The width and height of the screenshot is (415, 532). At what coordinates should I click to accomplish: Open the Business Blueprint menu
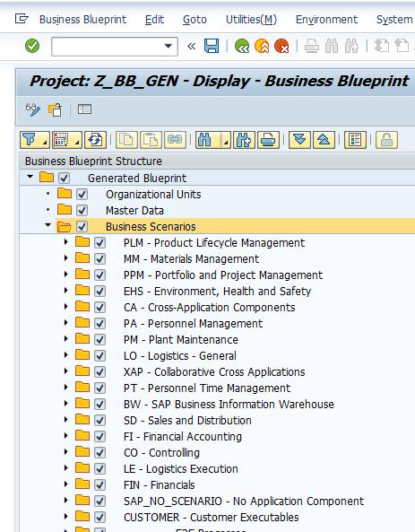pyautogui.click(x=82, y=20)
